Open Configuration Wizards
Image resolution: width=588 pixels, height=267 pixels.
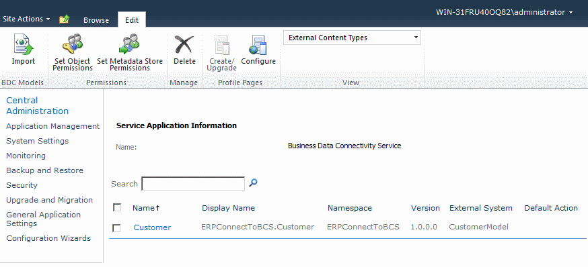48,238
